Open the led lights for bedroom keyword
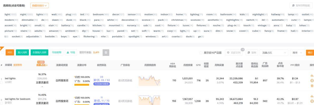 (18, 99)
